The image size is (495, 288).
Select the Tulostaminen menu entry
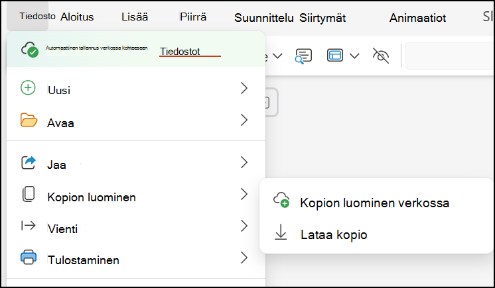point(136,259)
